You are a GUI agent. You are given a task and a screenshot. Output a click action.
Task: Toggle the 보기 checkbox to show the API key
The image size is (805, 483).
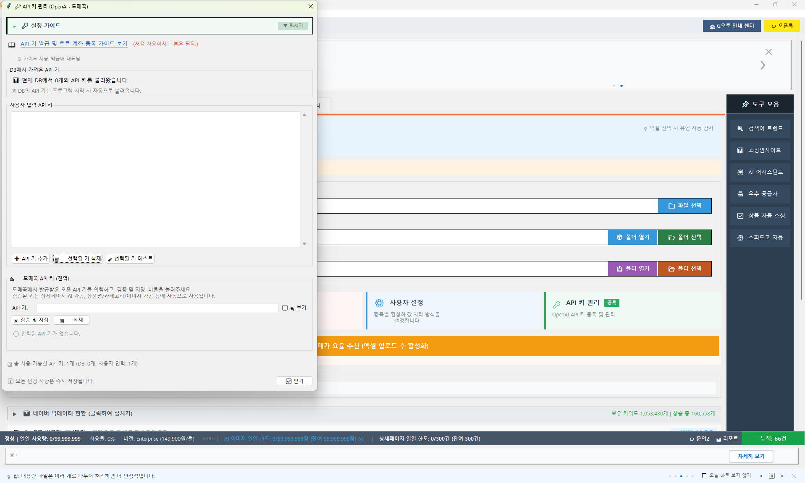point(285,308)
